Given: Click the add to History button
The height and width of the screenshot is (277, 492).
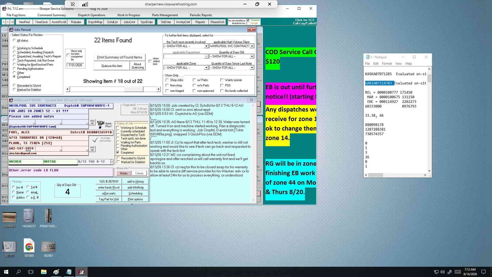Looking at the screenshot, I should [135, 182].
